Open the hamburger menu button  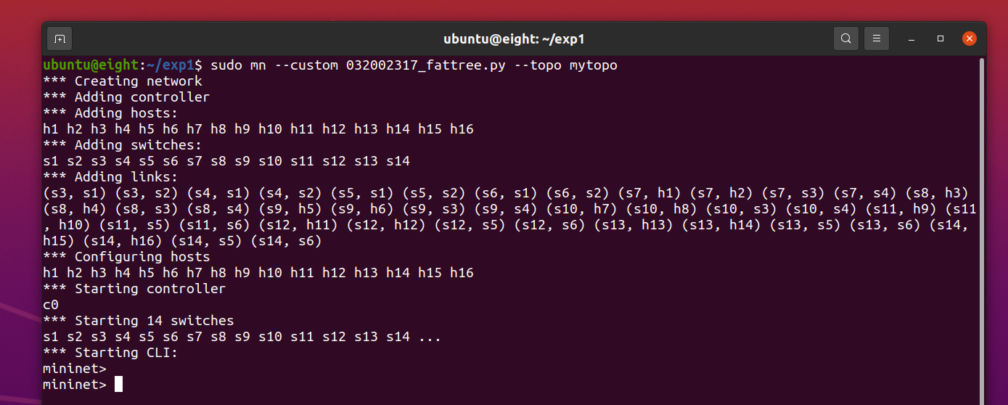(877, 38)
